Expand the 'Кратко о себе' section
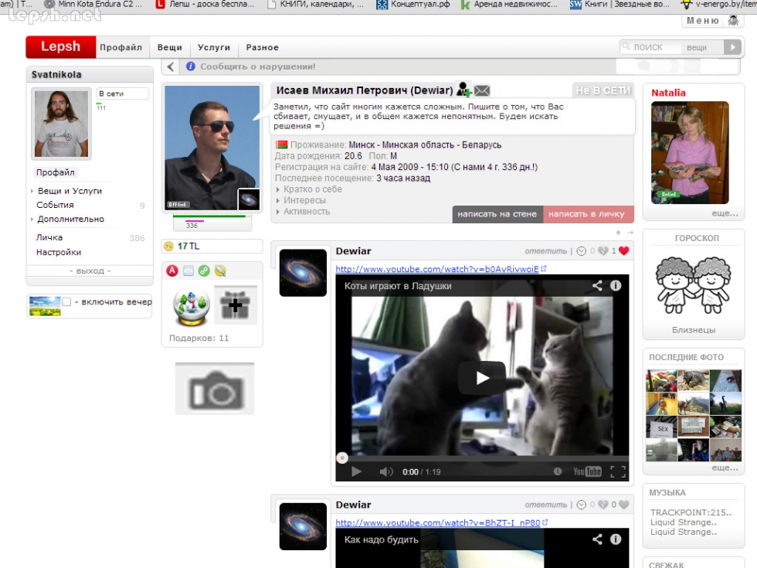Image resolution: width=757 pixels, height=568 pixels. [312, 189]
